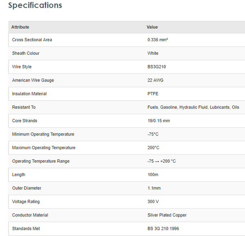Click the 100m length value
Viewport: 245px width, 236px height.
pyautogui.click(x=153, y=174)
